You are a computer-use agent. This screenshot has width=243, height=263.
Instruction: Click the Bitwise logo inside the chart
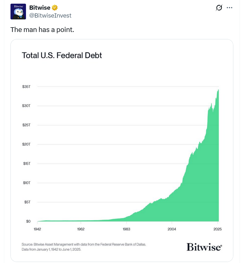point(204,247)
